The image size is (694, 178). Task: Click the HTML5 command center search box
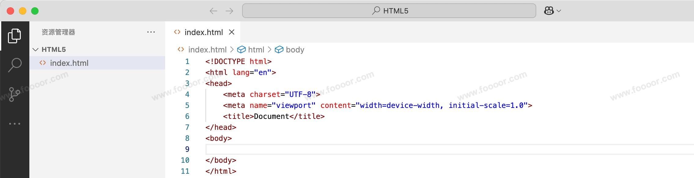389,11
